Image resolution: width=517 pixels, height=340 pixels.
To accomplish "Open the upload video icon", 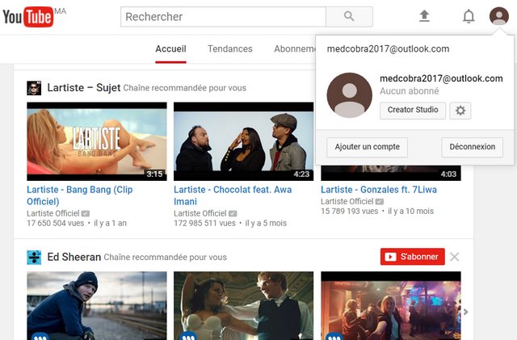I will click(x=424, y=16).
